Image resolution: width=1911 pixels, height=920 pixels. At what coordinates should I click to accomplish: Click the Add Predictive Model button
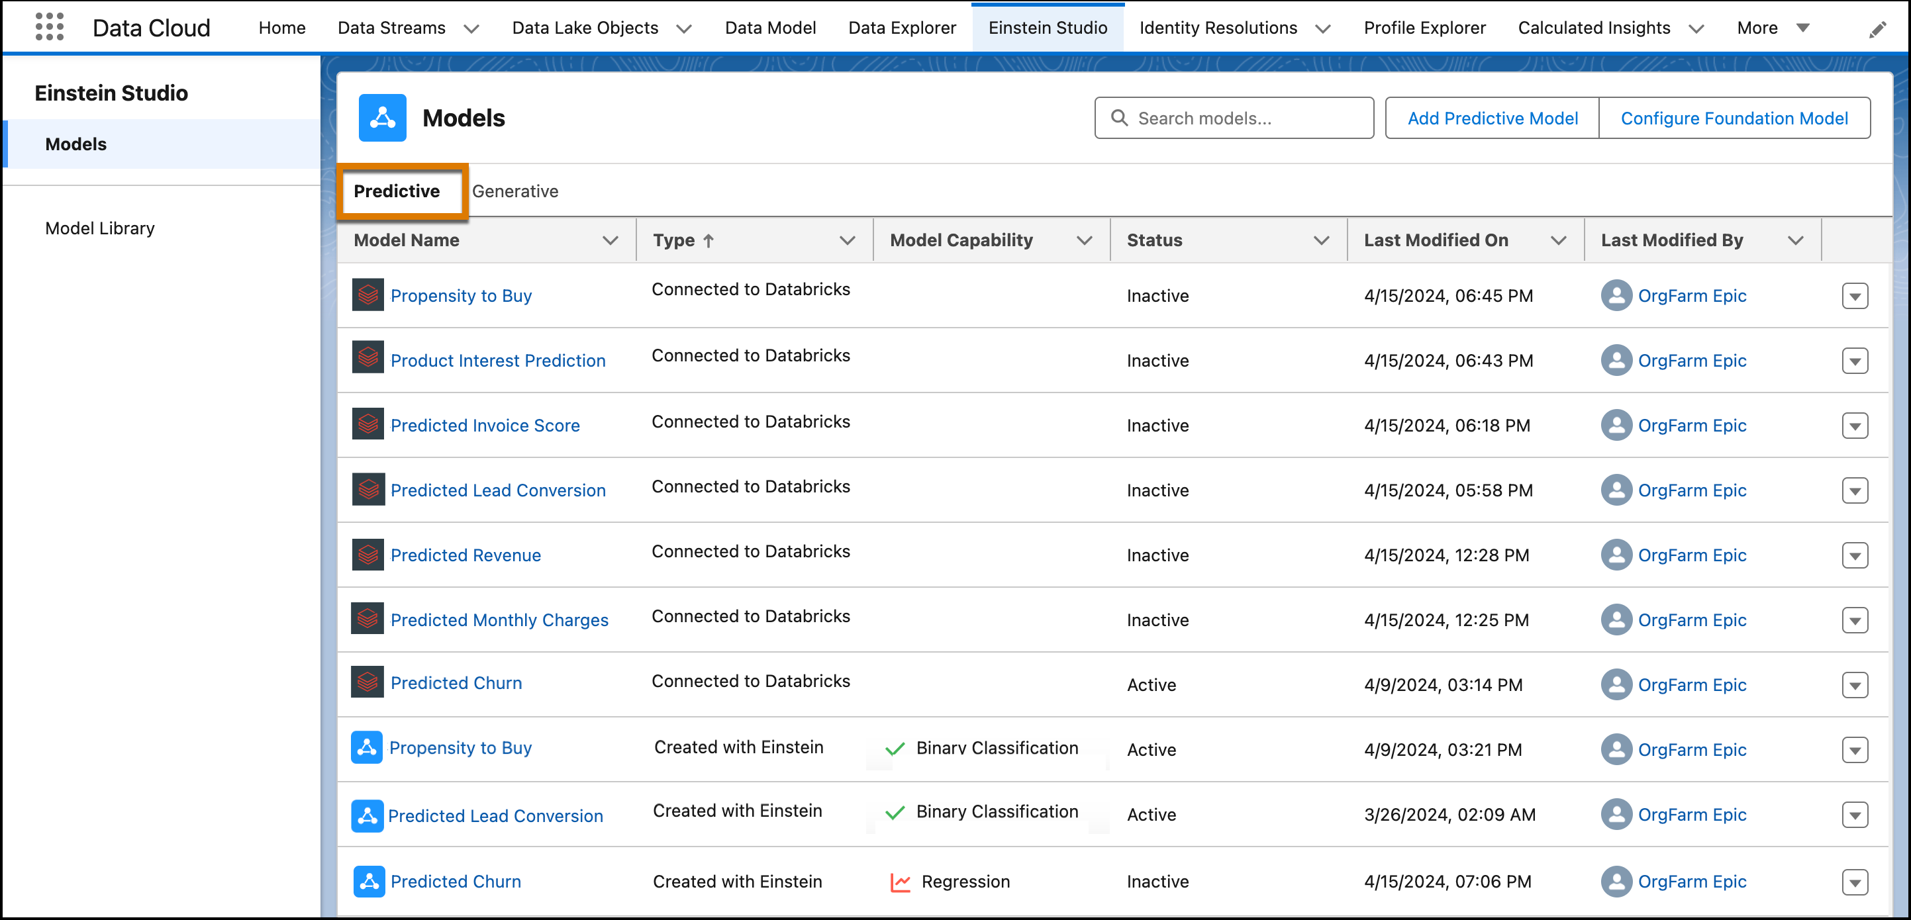[1492, 118]
